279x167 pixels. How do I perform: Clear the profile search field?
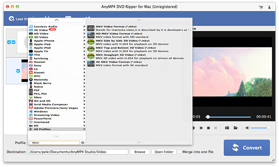(83, 143)
